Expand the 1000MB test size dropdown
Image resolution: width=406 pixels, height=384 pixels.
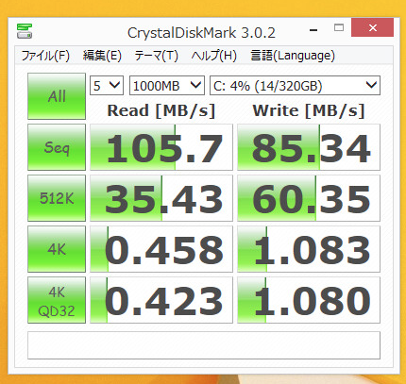click(x=167, y=86)
